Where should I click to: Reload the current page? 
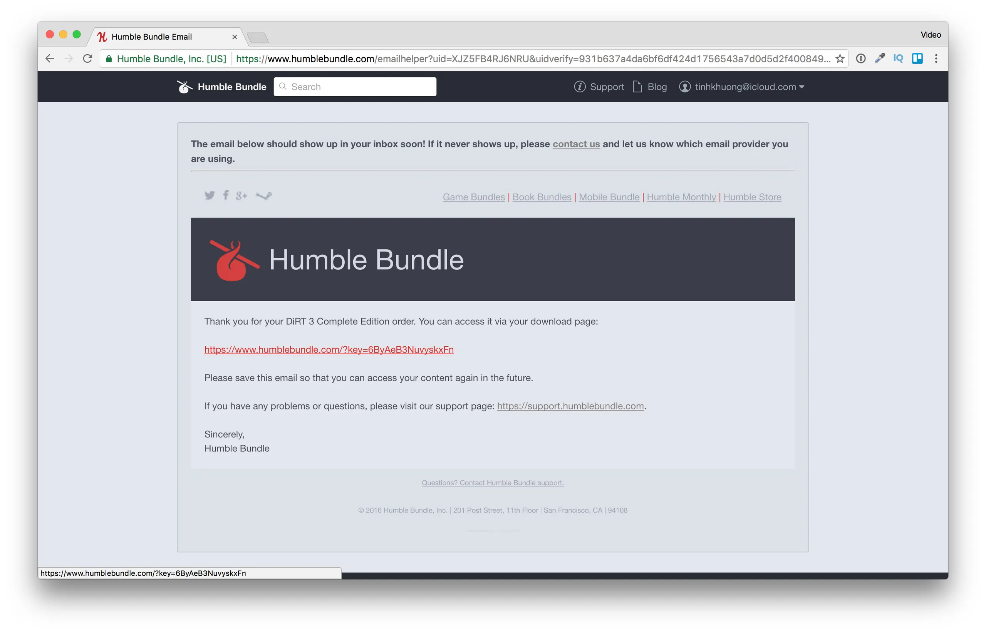tap(87, 58)
